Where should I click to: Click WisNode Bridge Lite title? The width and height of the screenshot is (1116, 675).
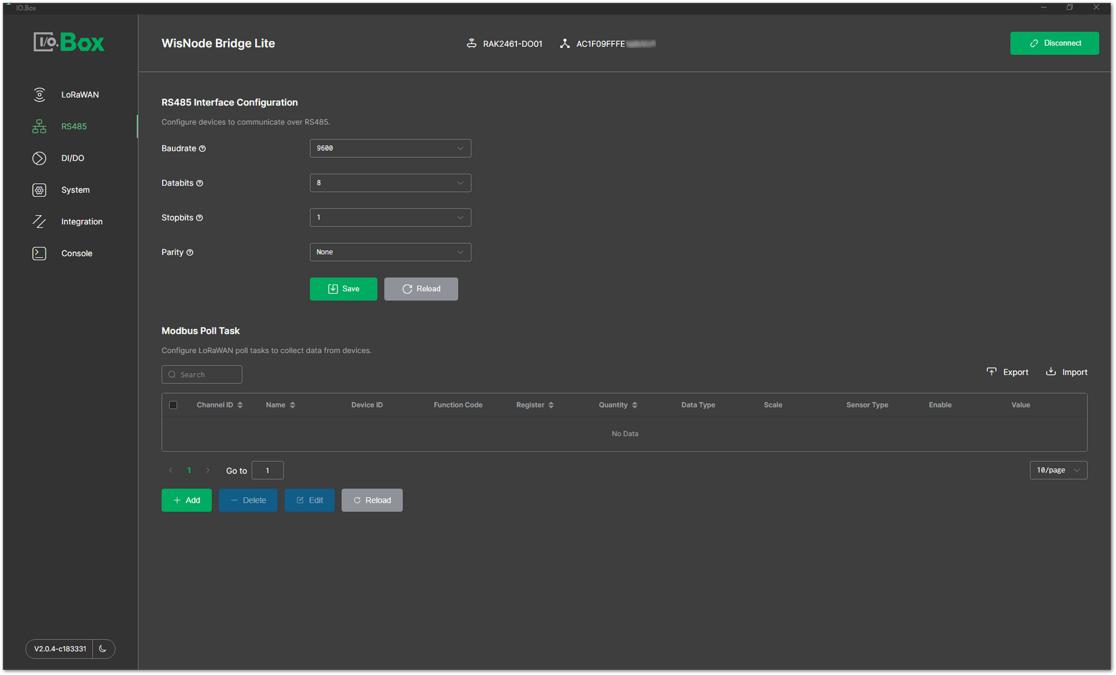(x=218, y=43)
